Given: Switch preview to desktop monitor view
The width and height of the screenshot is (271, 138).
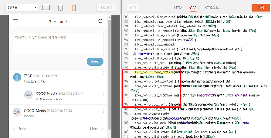Looking at the screenshot, I should tap(46, 8).
